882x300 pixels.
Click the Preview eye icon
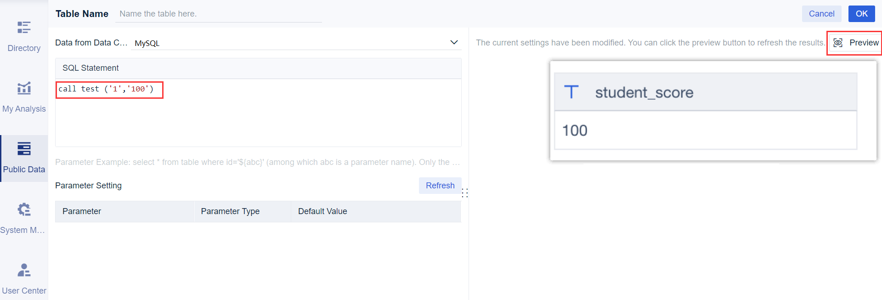coord(838,43)
